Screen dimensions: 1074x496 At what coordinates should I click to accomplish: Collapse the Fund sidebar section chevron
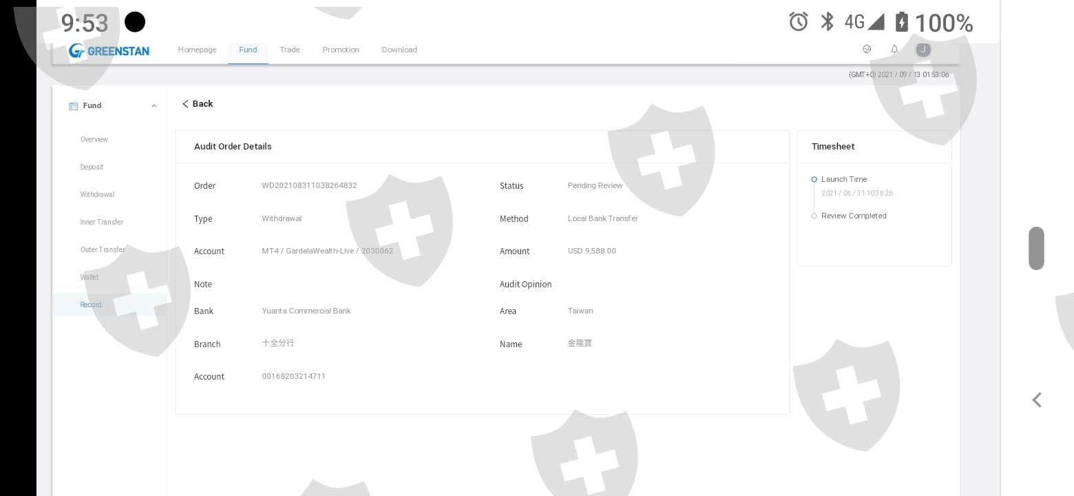tap(154, 106)
